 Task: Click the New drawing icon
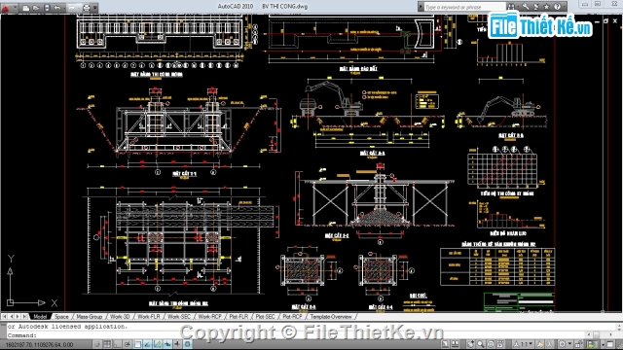pos(26,8)
